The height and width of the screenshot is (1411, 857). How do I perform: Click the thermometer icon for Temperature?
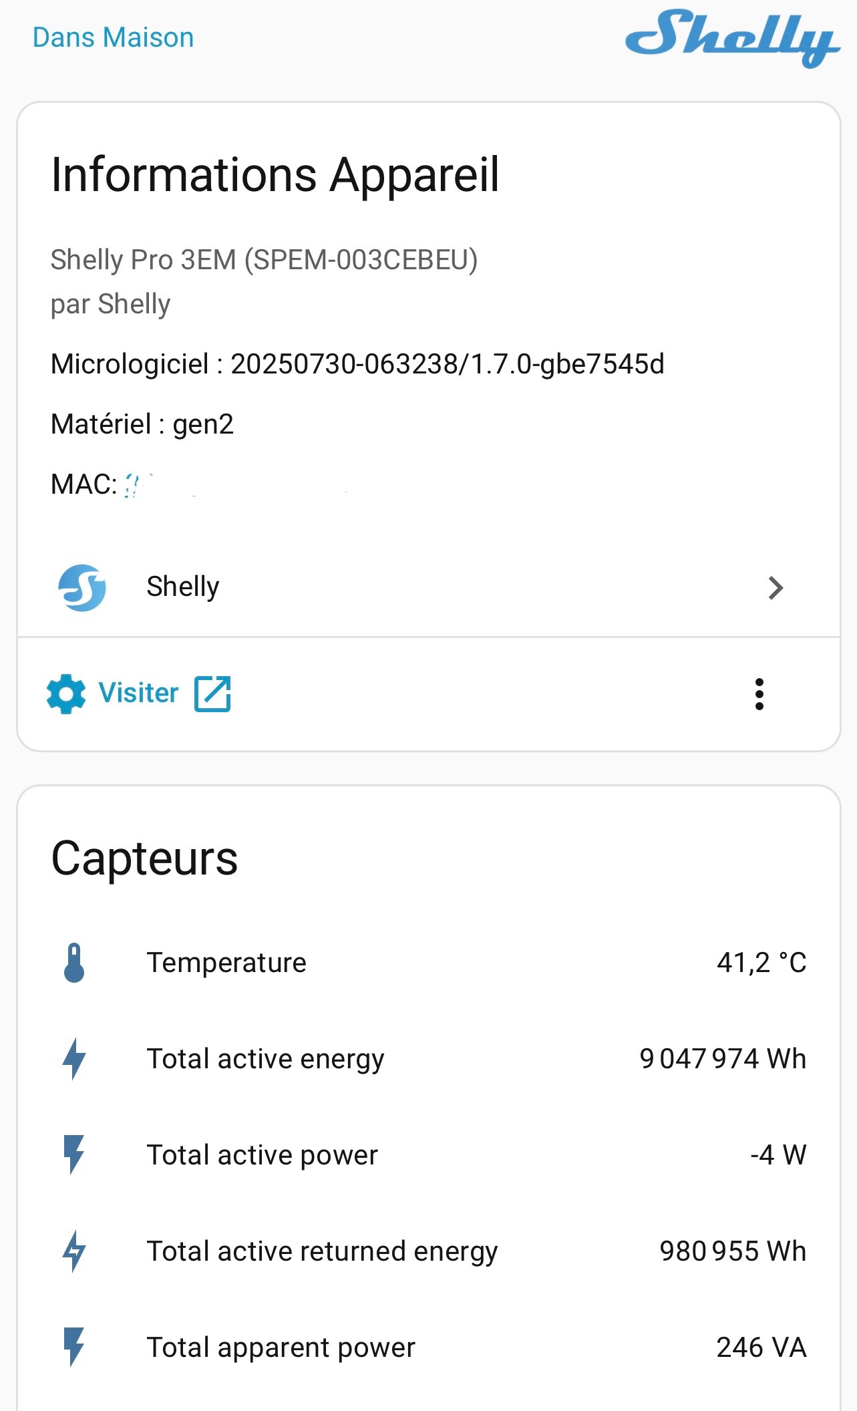(74, 963)
